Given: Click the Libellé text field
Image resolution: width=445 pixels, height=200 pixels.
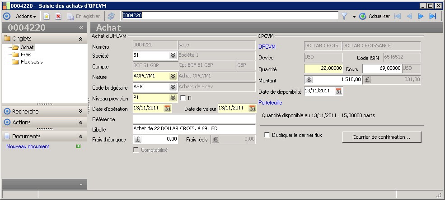Looking at the screenshot, I should tap(194, 129).
